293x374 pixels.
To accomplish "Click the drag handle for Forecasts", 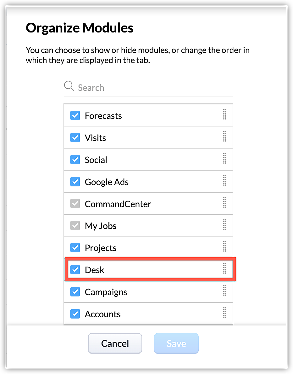I will [x=225, y=114].
